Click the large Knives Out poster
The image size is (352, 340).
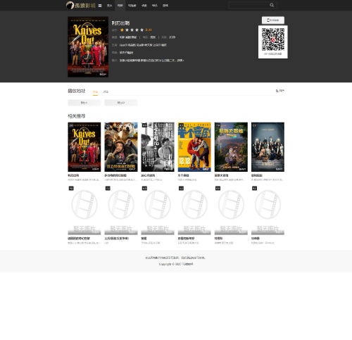coord(88,46)
